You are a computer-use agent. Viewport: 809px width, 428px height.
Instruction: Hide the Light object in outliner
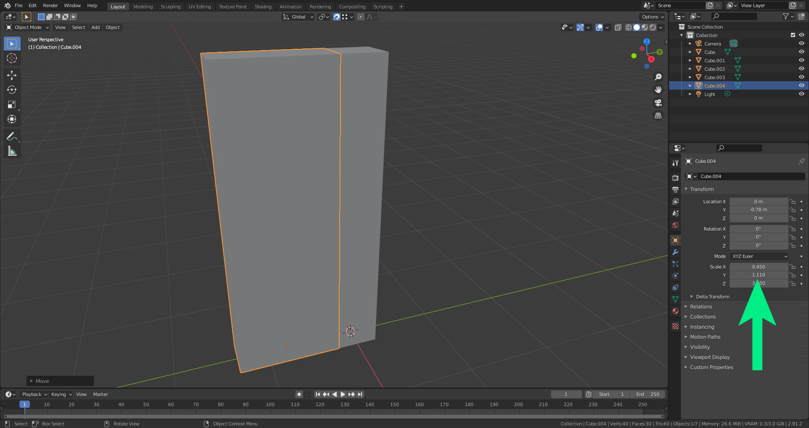pyautogui.click(x=801, y=94)
